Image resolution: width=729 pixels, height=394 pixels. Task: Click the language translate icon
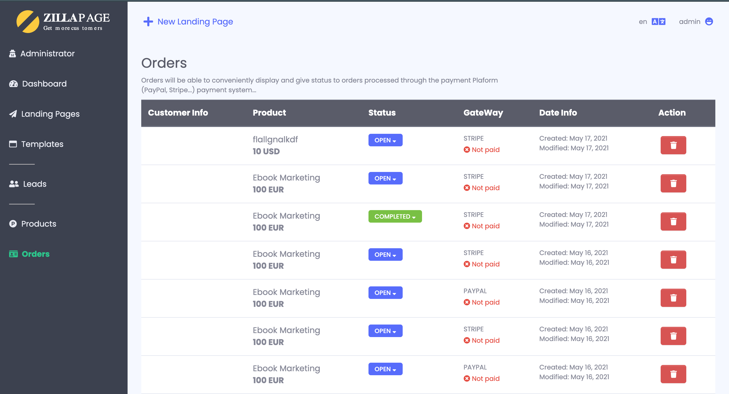[658, 22]
